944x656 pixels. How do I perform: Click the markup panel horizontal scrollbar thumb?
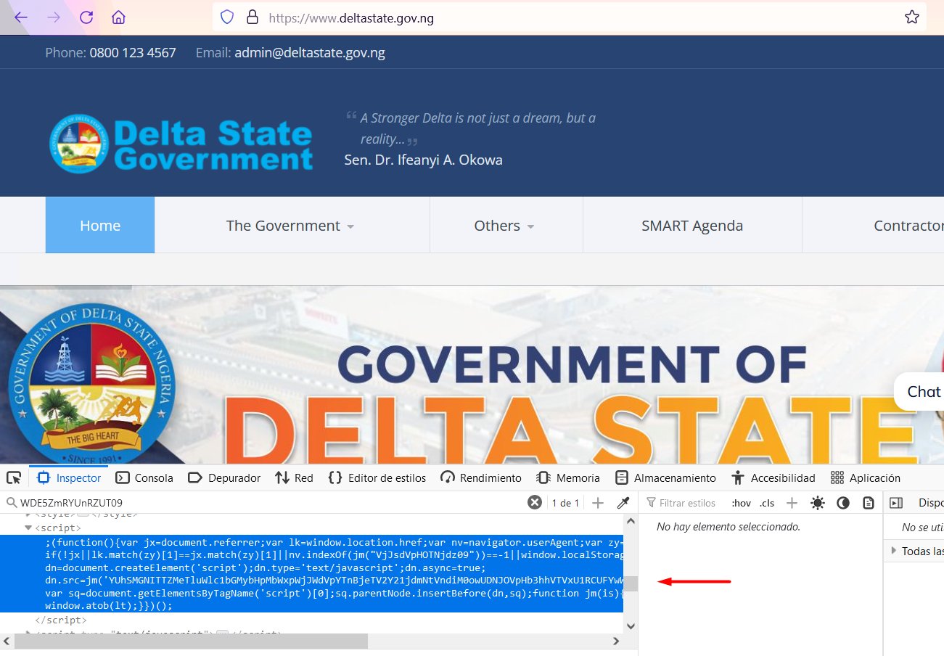[192, 641]
